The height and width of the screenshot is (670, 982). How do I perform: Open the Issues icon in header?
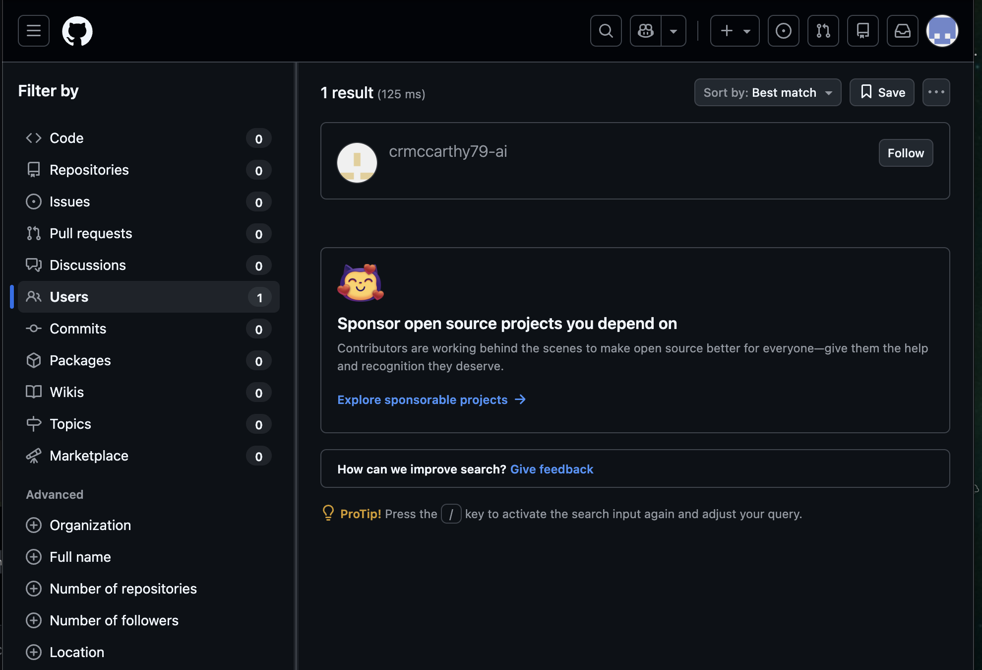tap(784, 31)
